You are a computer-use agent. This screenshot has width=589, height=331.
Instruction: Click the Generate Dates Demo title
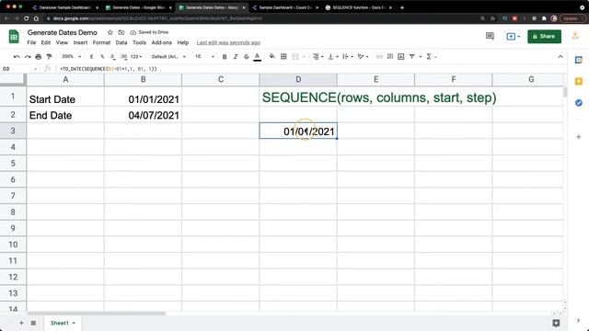pyautogui.click(x=62, y=33)
